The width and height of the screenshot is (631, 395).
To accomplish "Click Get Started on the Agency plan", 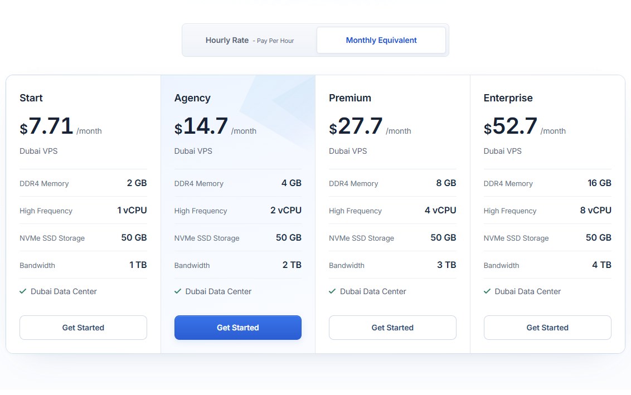I will pyautogui.click(x=238, y=328).
